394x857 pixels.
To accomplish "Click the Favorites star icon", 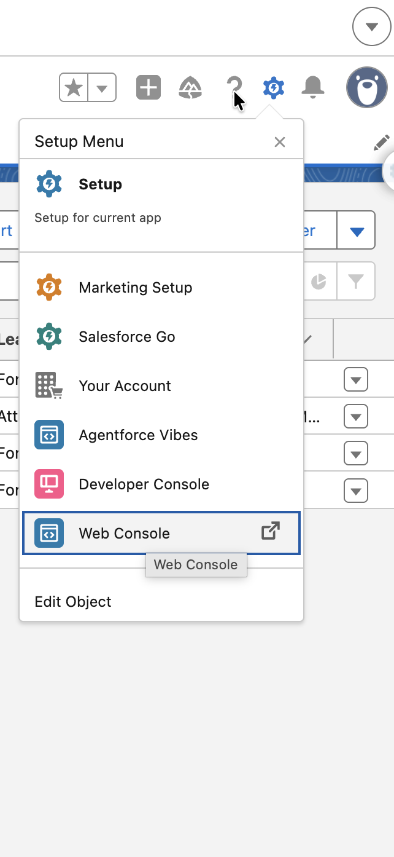I will 74,88.
